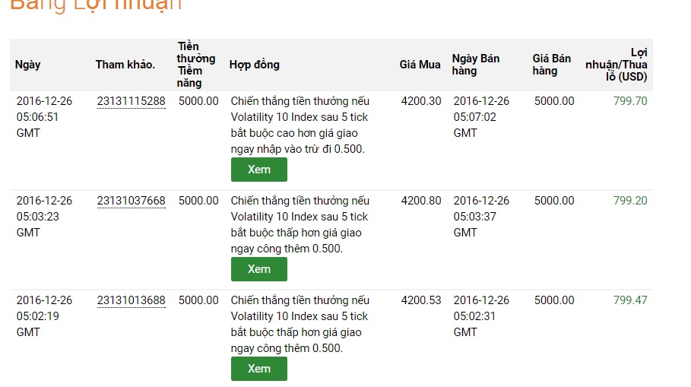The height and width of the screenshot is (387, 691).
Task: Select the purchase price 4200.53
Action: tap(421, 300)
